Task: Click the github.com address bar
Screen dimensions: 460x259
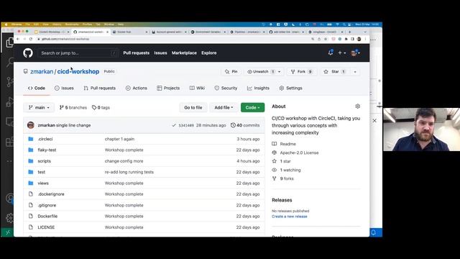Action: tap(173, 39)
